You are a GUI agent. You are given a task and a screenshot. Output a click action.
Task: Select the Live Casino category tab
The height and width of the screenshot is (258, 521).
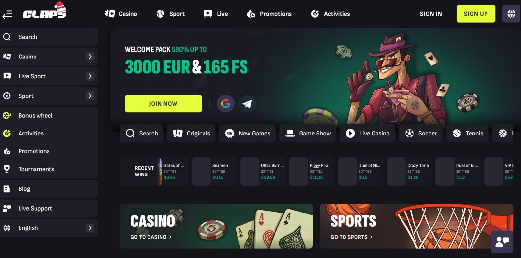368,133
